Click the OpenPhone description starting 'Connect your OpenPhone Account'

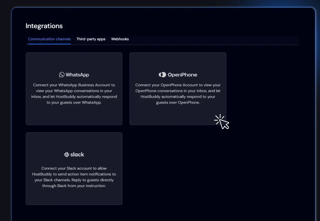coord(178,94)
